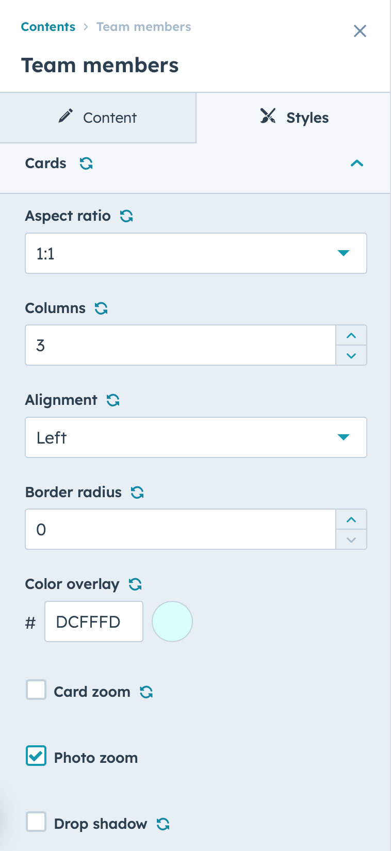Reset the Columns value icon
The height and width of the screenshot is (851, 391).
pos(101,308)
